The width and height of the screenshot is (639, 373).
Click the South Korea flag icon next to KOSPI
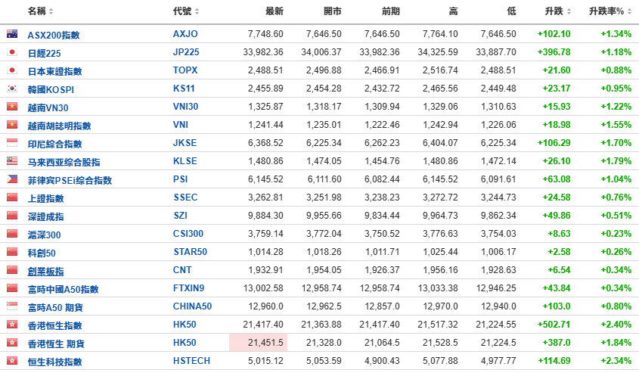coord(11,89)
